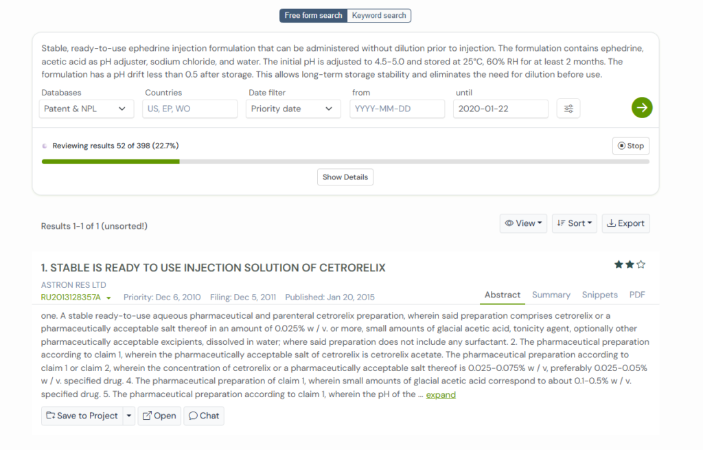Click the first rating star
This screenshot has width=703, height=450.
coord(619,265)
